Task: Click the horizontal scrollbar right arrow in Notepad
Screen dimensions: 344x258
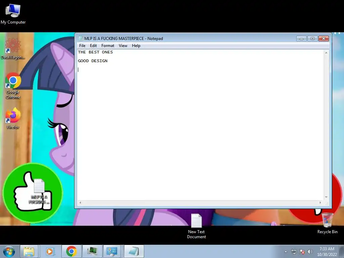Action: pyautogui.click(x=320, y=203)
